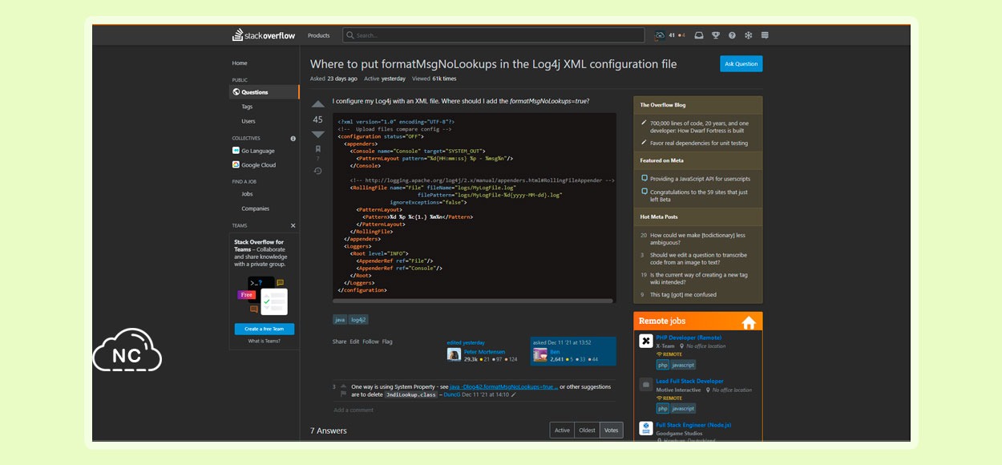This screenshot has width=1002, height=465.
Task: Open the java -Dlog4j2.formatMsgNoLookups=true link
Action: 503,386
